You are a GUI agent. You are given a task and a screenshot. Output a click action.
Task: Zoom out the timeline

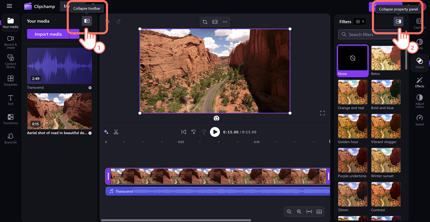[x=289, y=212]
